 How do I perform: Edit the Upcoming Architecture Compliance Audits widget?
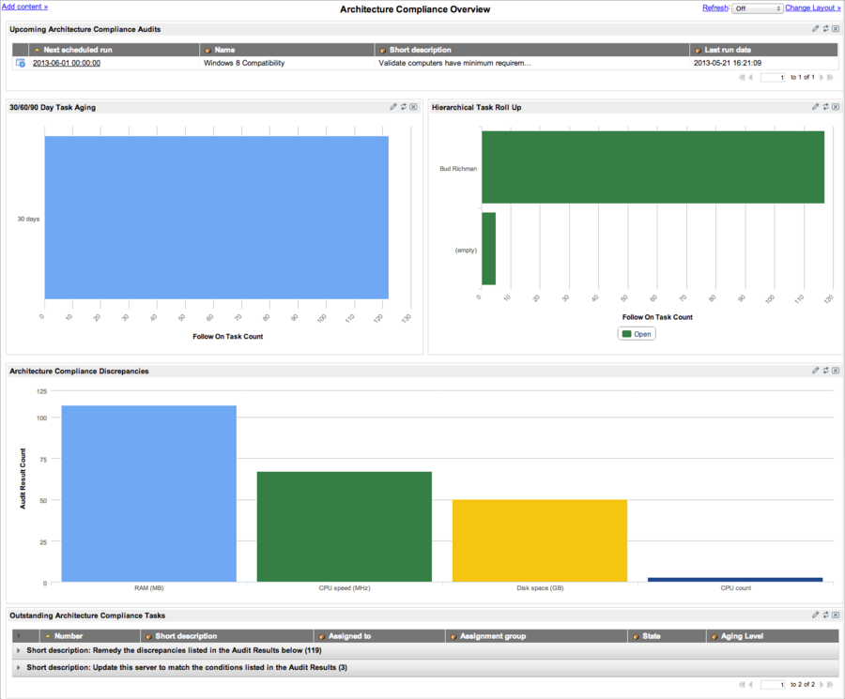(x=815, y=28)
